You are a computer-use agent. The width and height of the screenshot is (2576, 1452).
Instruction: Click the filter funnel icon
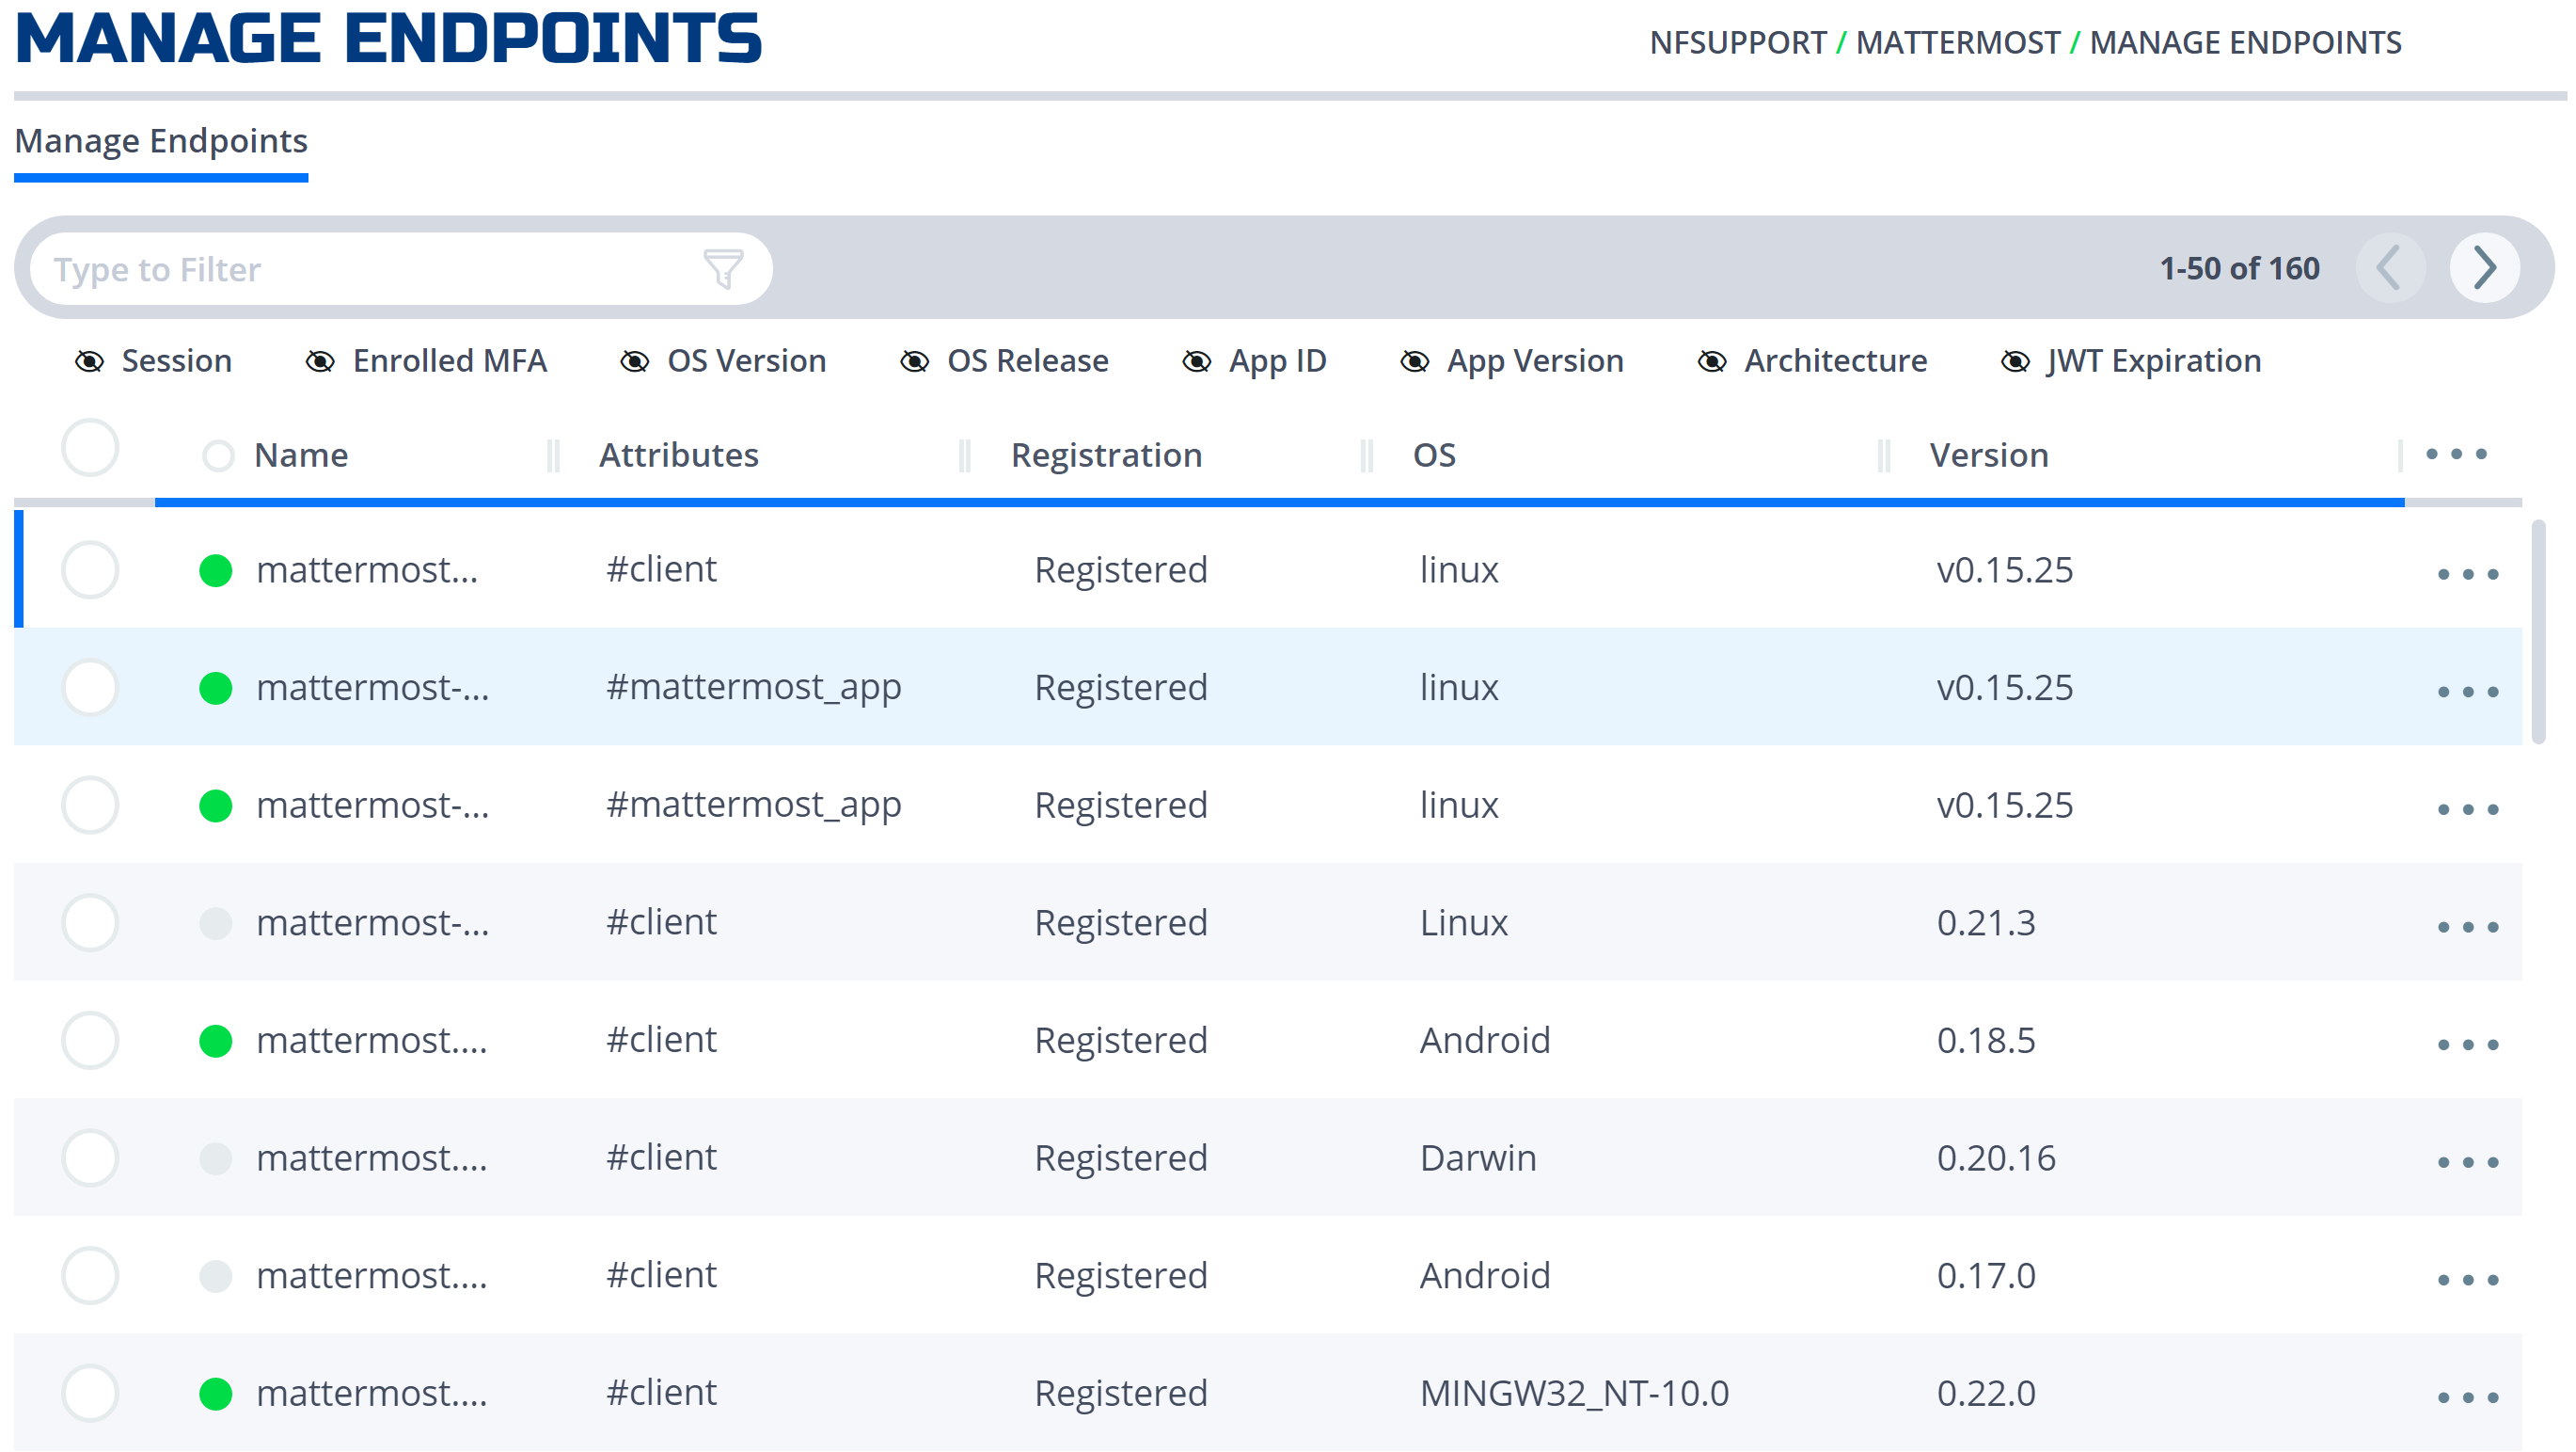click(723, 268)
